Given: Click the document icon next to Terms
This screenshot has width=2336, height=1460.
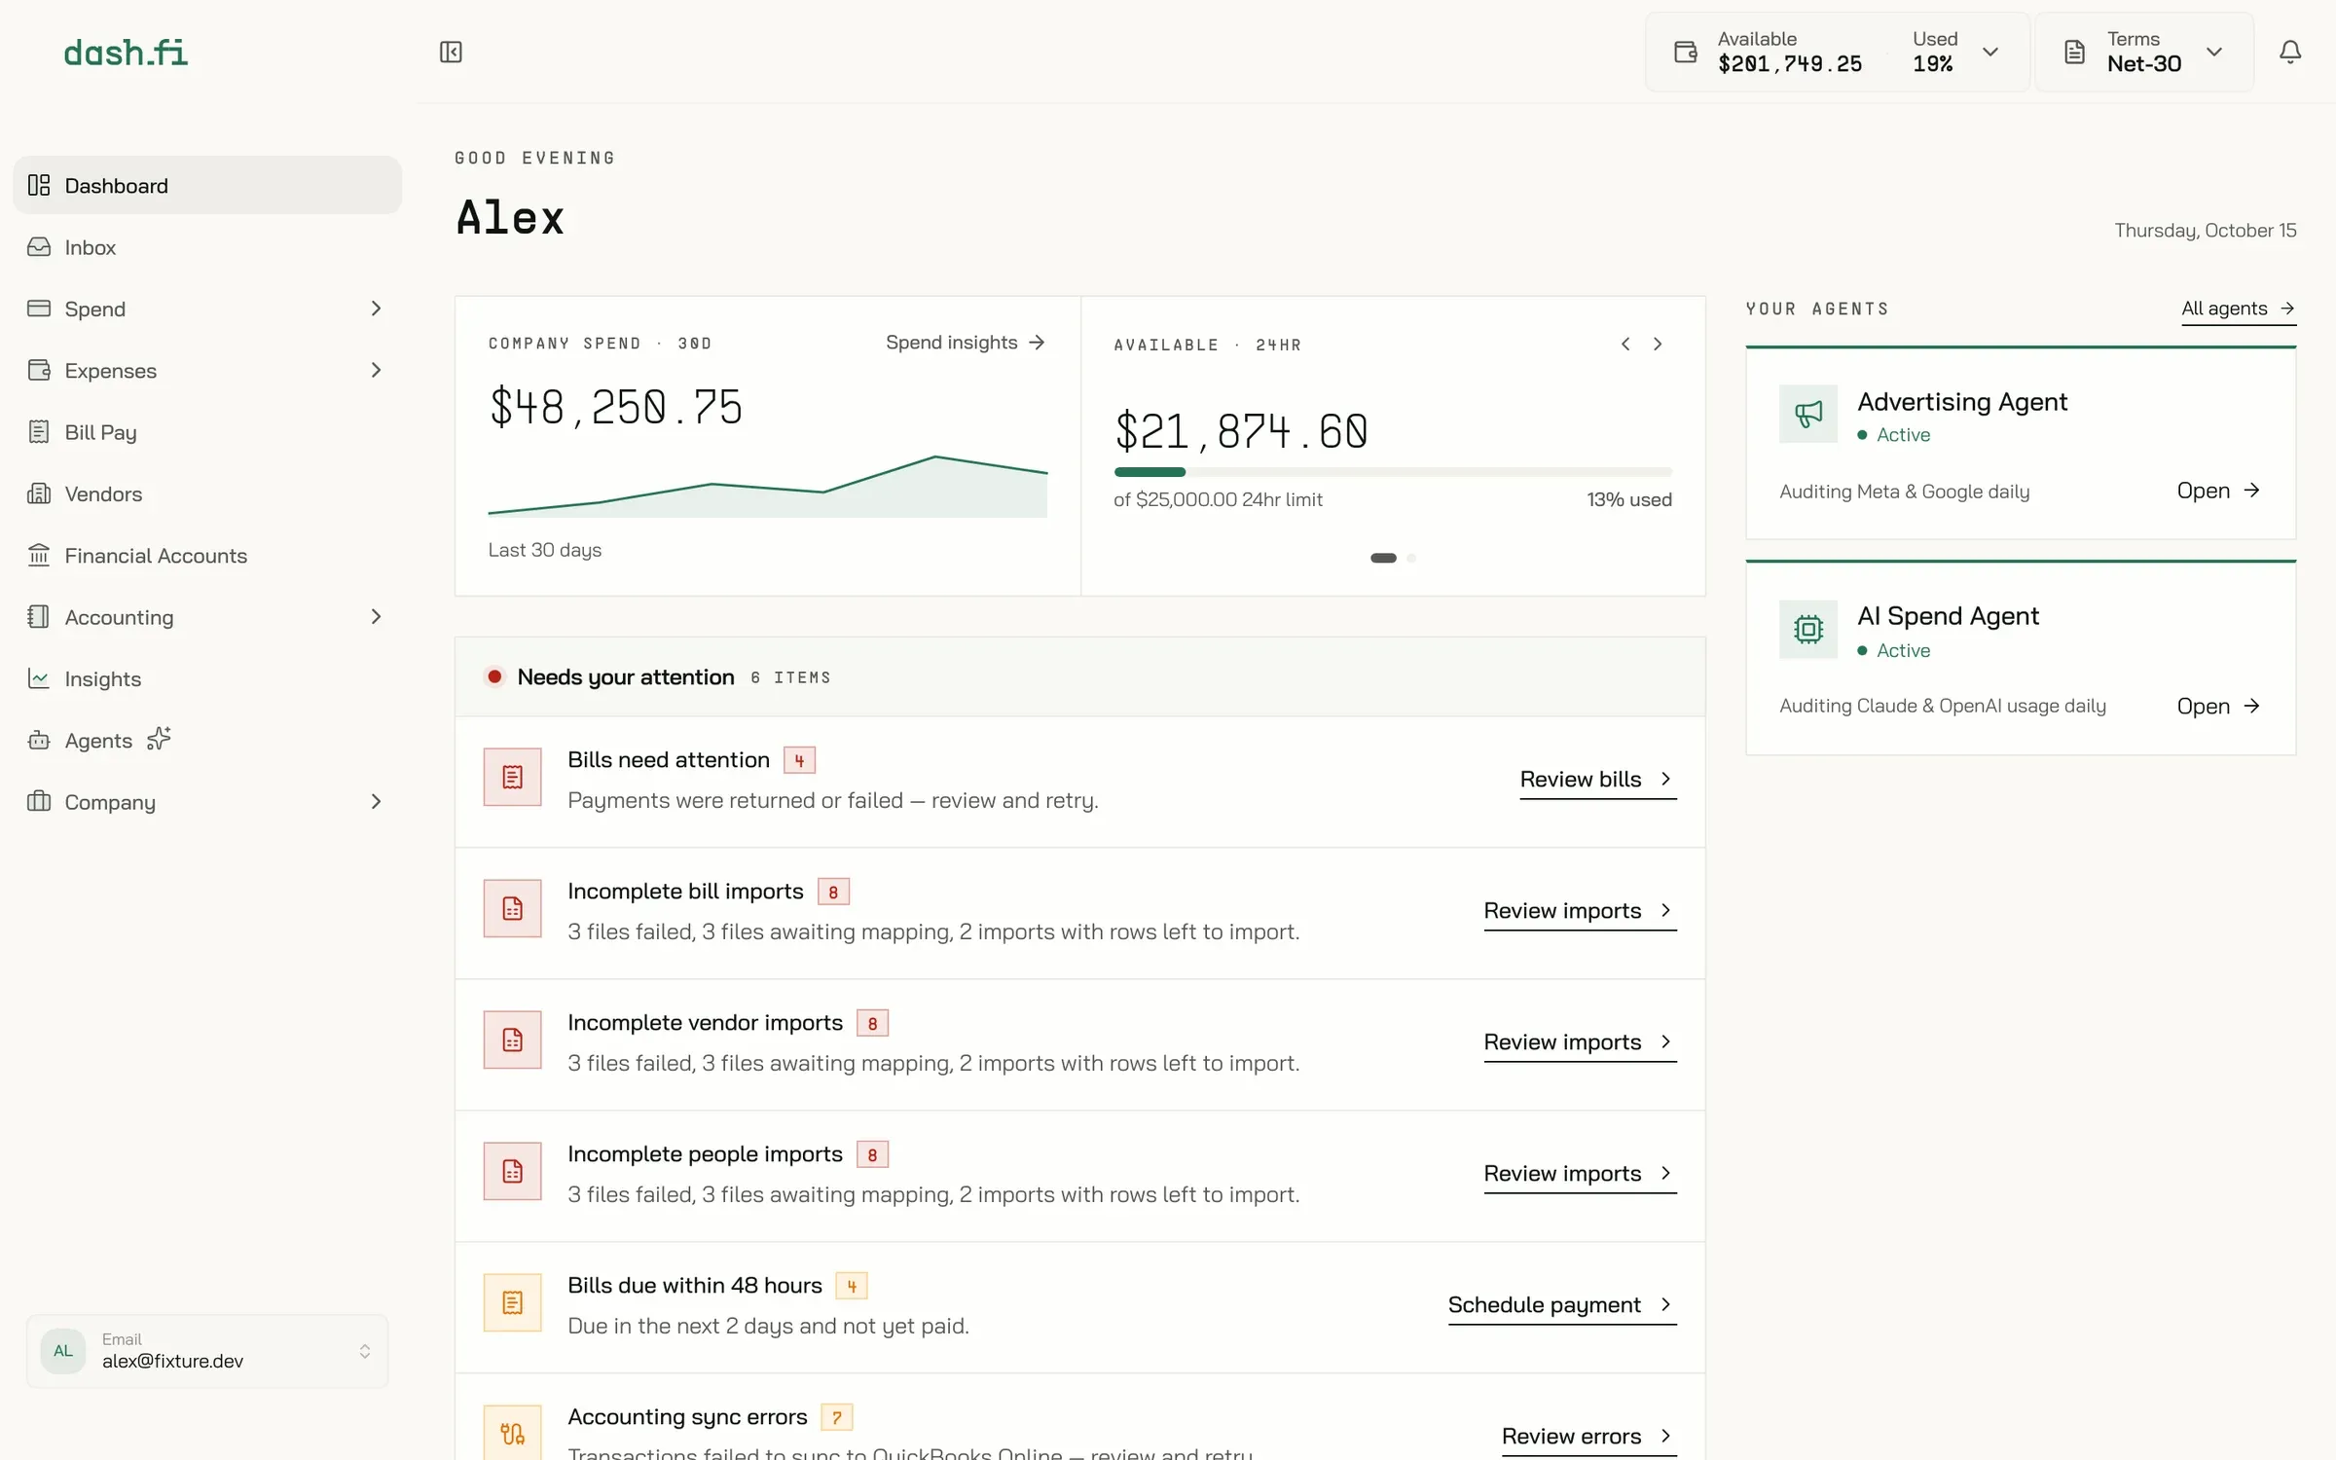Looking at the screenshot, I should point(2074,52).
